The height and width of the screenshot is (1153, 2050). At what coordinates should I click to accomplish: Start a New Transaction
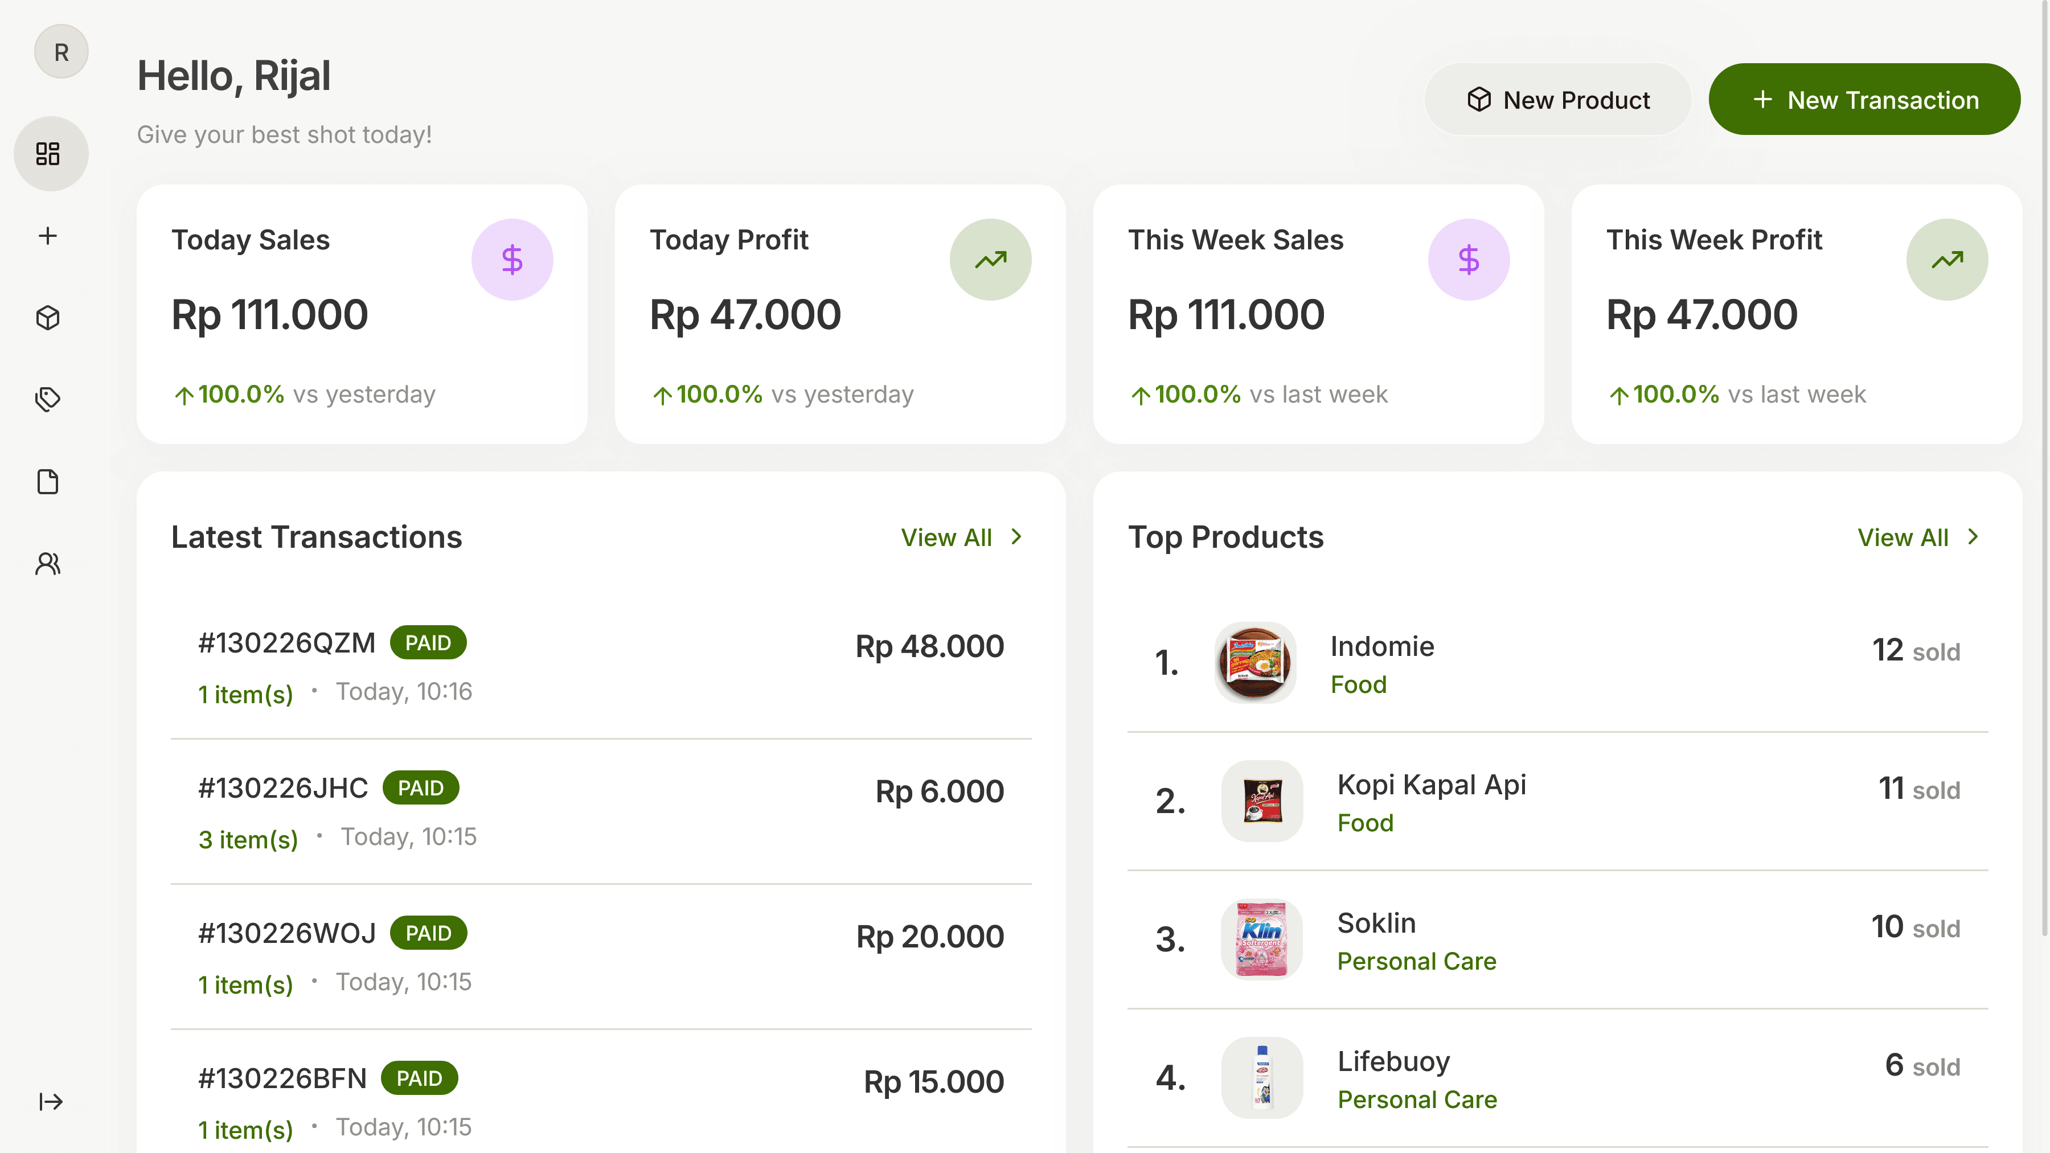click(1864, 100)
